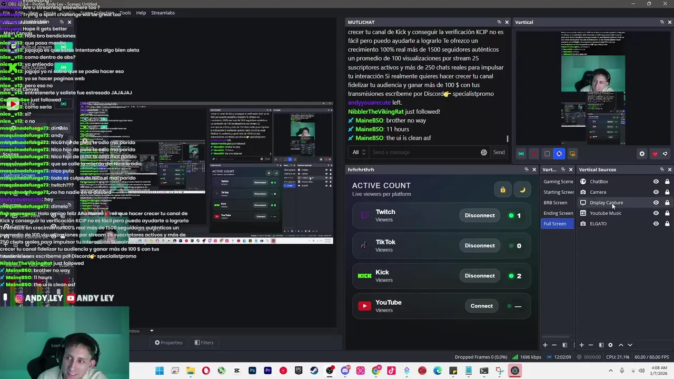Viewport: 674px width, 379px height.
Task: Open the Tools menu
Action: click(x=125, y=13)
